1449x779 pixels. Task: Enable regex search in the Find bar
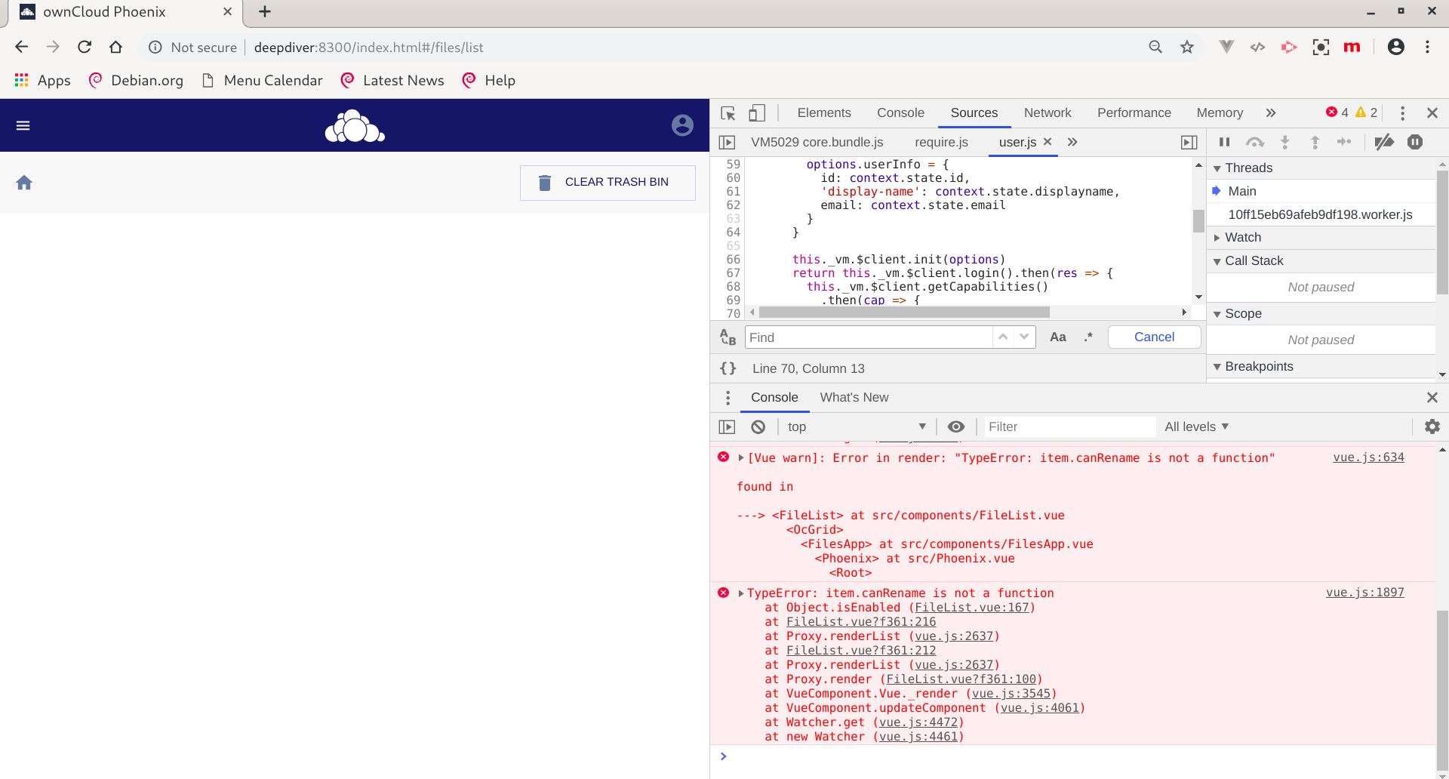[1088, 337]
